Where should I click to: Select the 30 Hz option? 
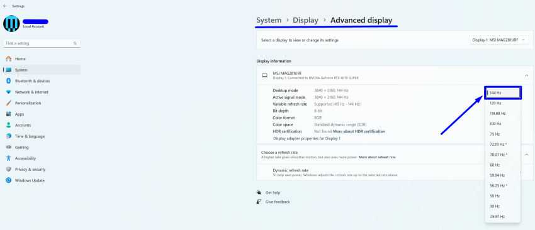(x=503, y=206)
